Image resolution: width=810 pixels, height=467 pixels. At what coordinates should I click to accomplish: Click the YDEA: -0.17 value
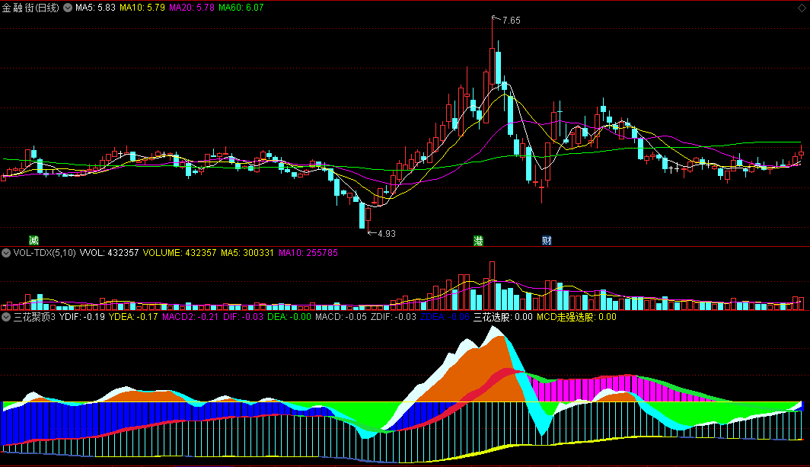point(133,317)
